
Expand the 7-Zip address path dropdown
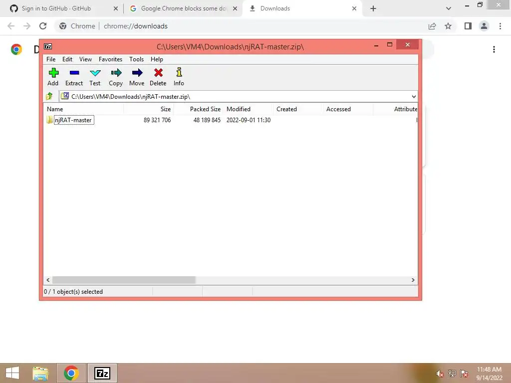(414, 96)
